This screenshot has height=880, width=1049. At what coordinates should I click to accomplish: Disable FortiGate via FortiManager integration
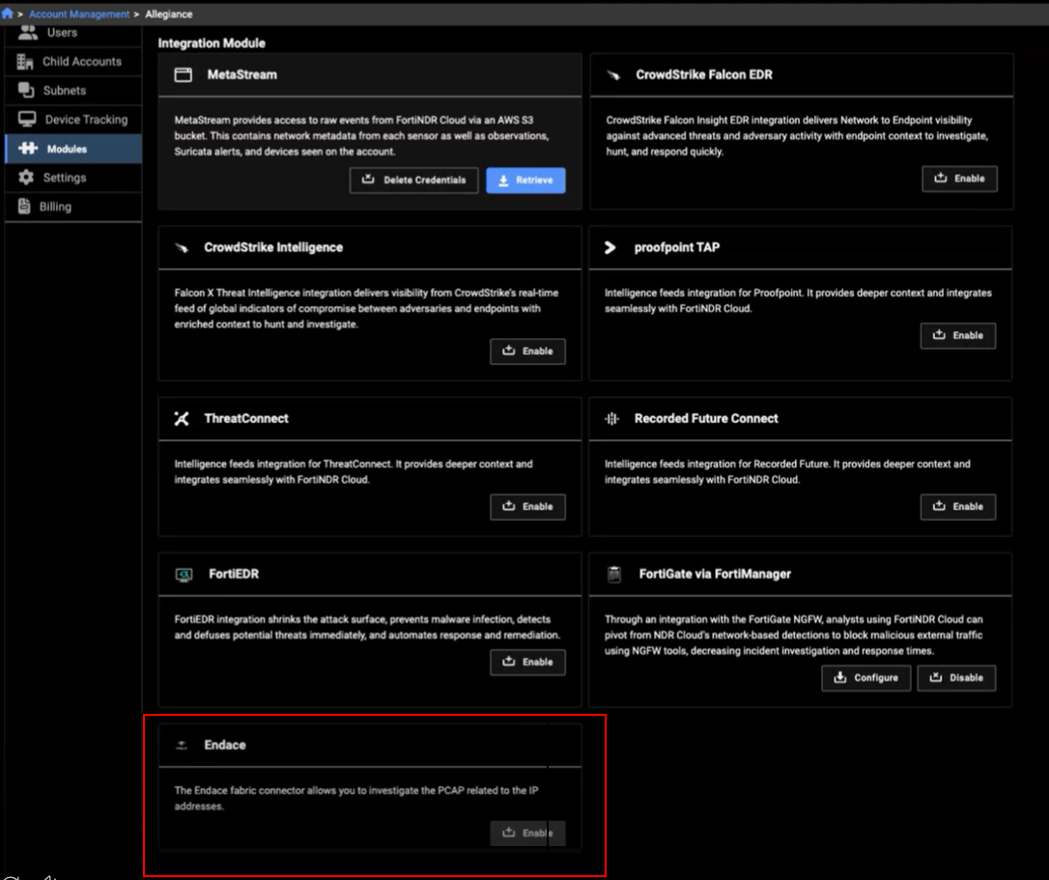click(x=956, y=678)
